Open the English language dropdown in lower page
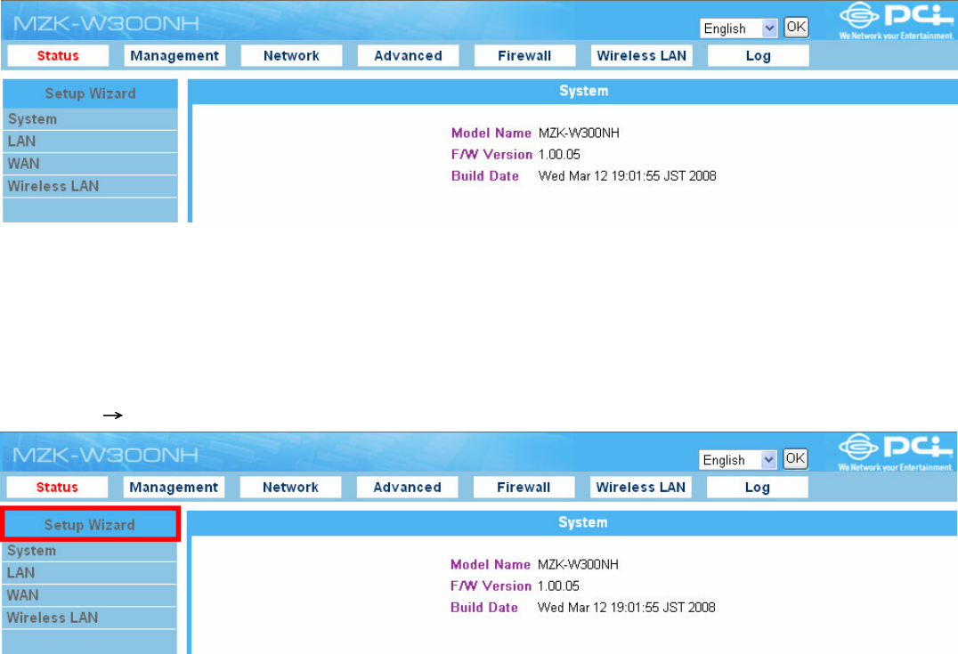 738,460
